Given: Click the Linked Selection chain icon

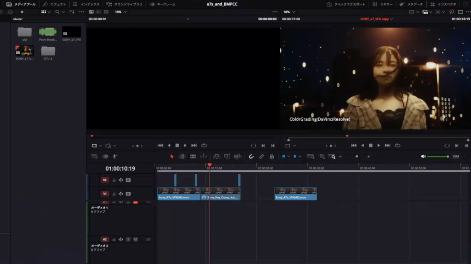Looking at the screenshot, I should click(261, 156).
